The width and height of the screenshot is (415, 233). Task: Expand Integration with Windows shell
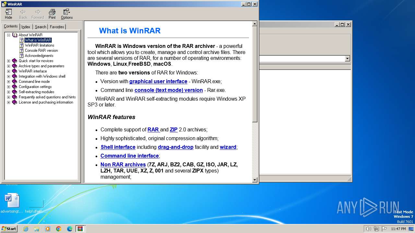9,76
